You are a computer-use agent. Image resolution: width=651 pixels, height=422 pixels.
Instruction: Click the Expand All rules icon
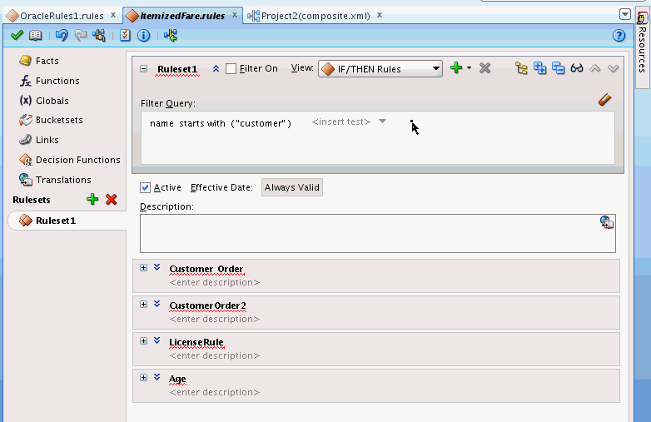[x=539, y=68]
